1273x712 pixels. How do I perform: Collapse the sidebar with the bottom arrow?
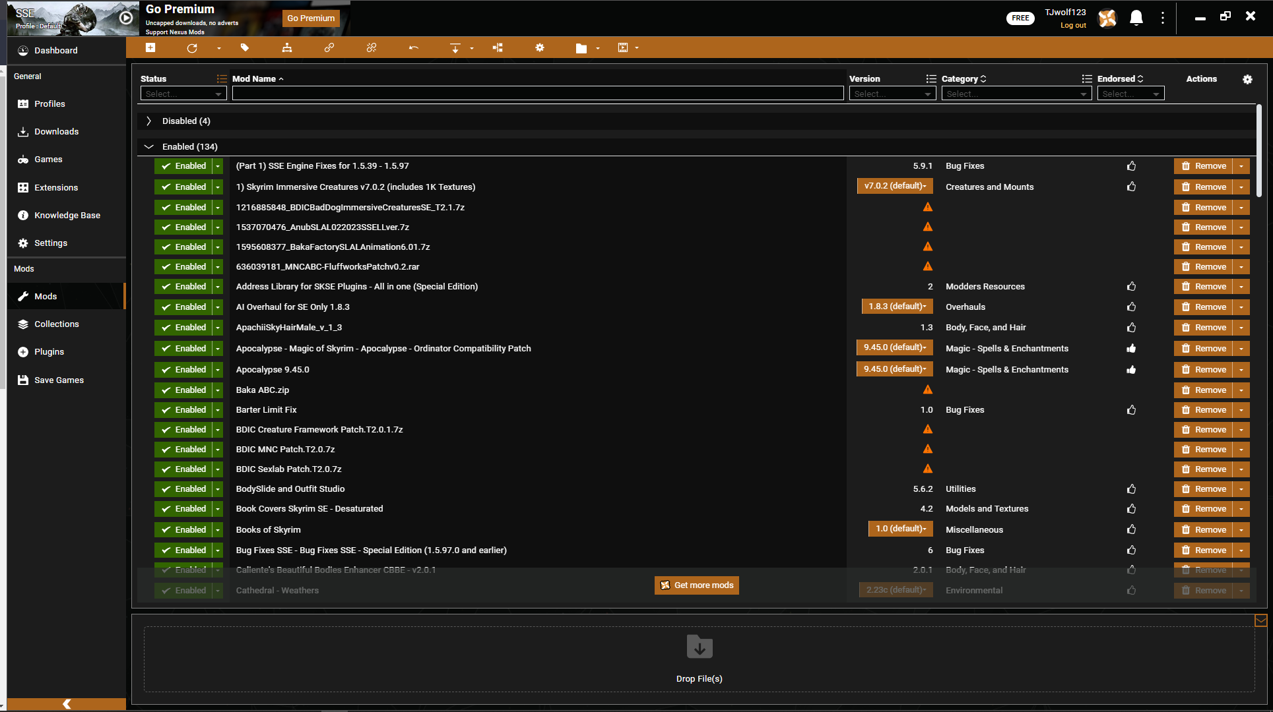coord(66,704)
